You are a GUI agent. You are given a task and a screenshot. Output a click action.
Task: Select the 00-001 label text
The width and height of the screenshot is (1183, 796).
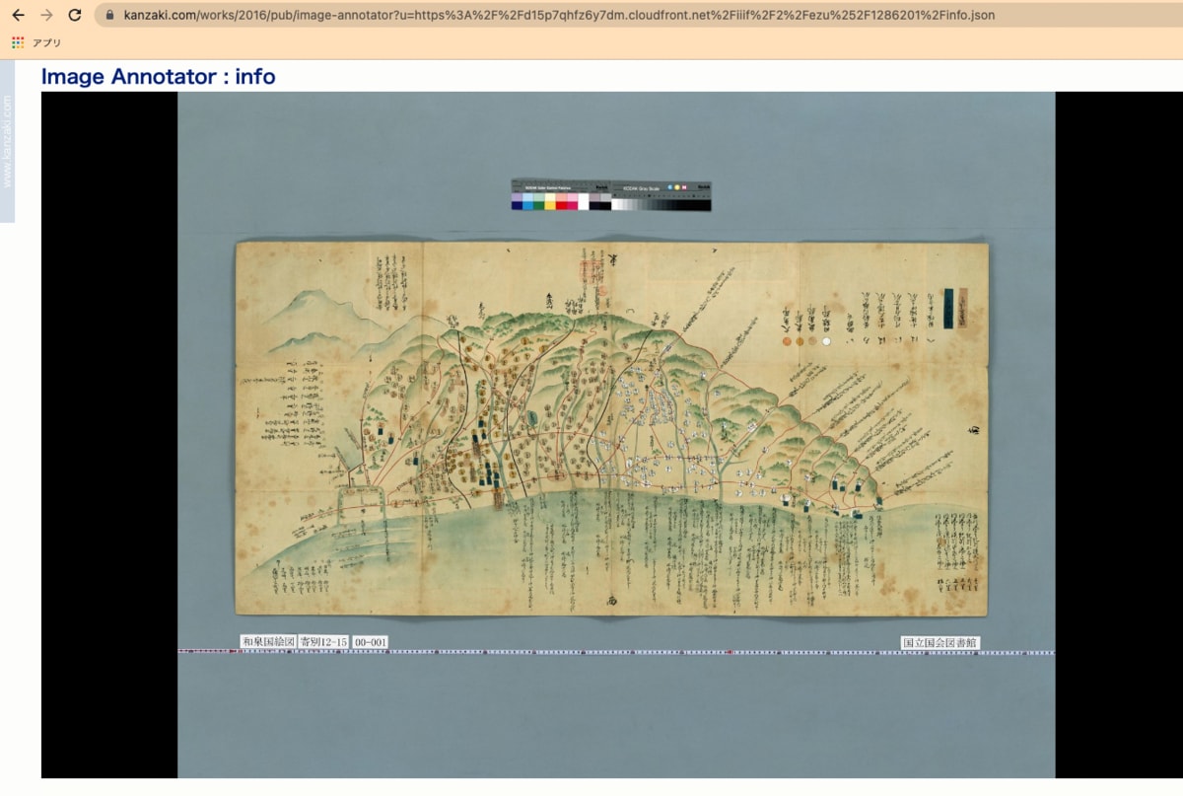coord(371,642)
